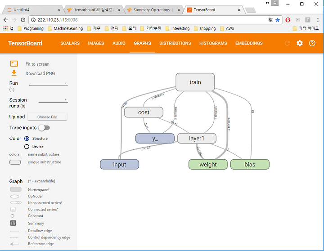
Task: Open the Session runs dropdown
Action: pos(53,100)
